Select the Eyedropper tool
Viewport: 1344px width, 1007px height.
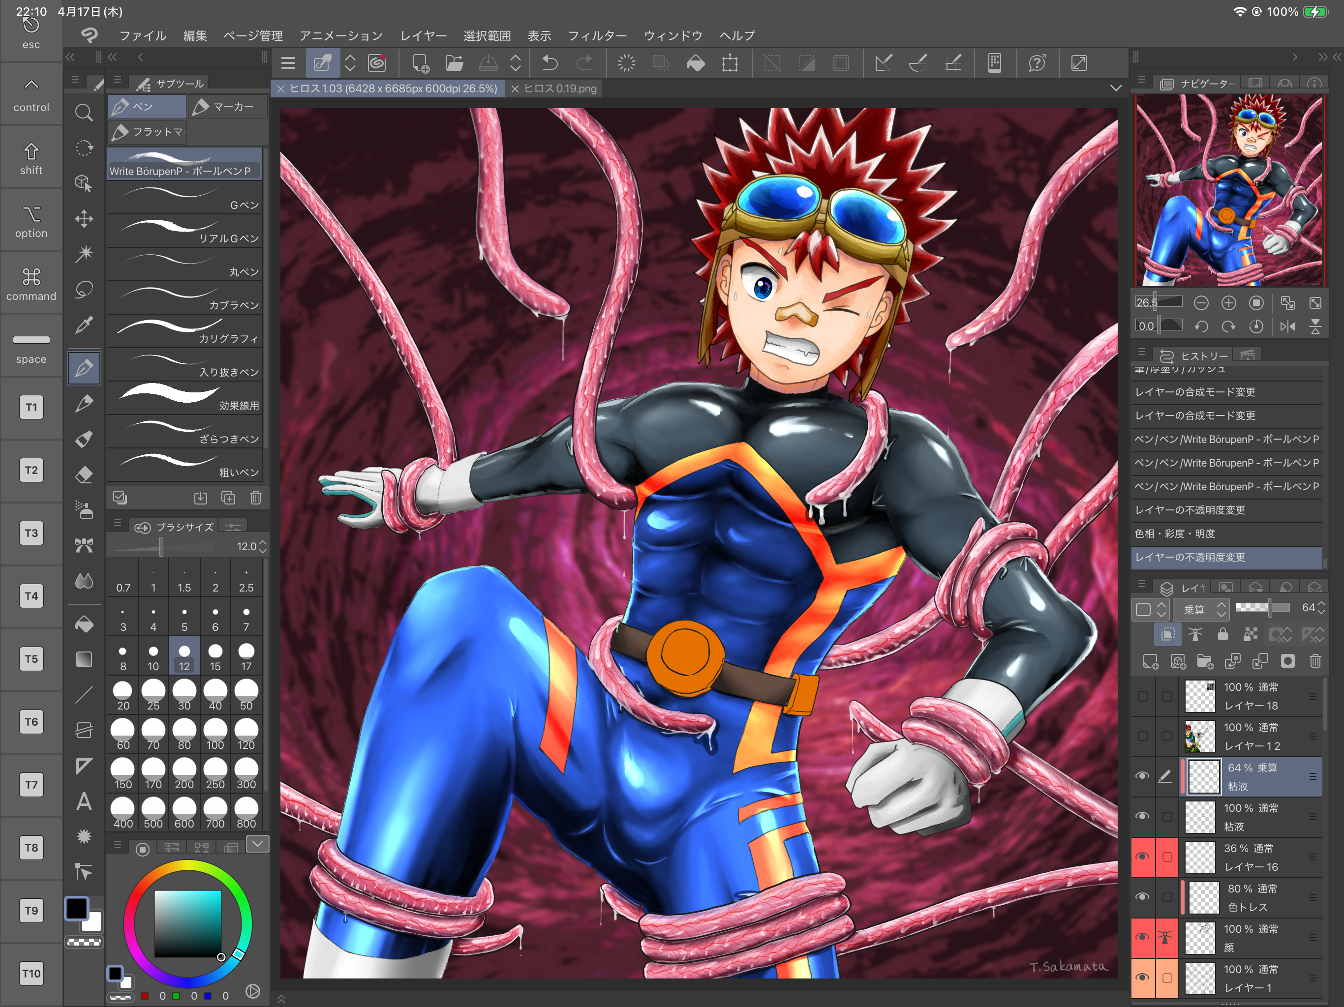click(84, 325)
